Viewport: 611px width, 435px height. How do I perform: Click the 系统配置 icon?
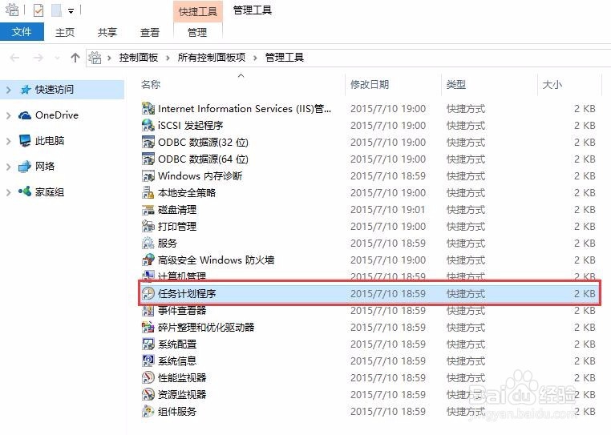[x=148, y=344]
